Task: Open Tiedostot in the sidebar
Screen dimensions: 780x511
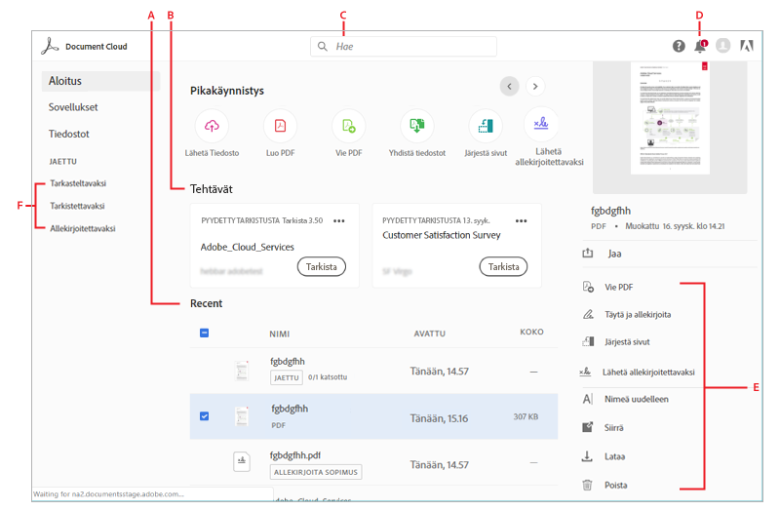Action: (69, 134)
